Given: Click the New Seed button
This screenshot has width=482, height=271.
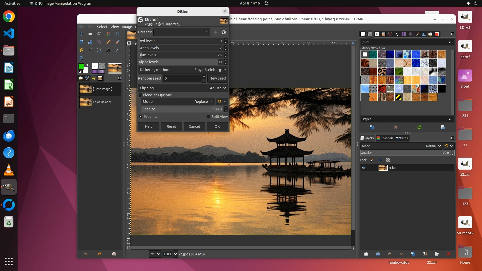Looking at the screenshot, I should tap(217, 78).
